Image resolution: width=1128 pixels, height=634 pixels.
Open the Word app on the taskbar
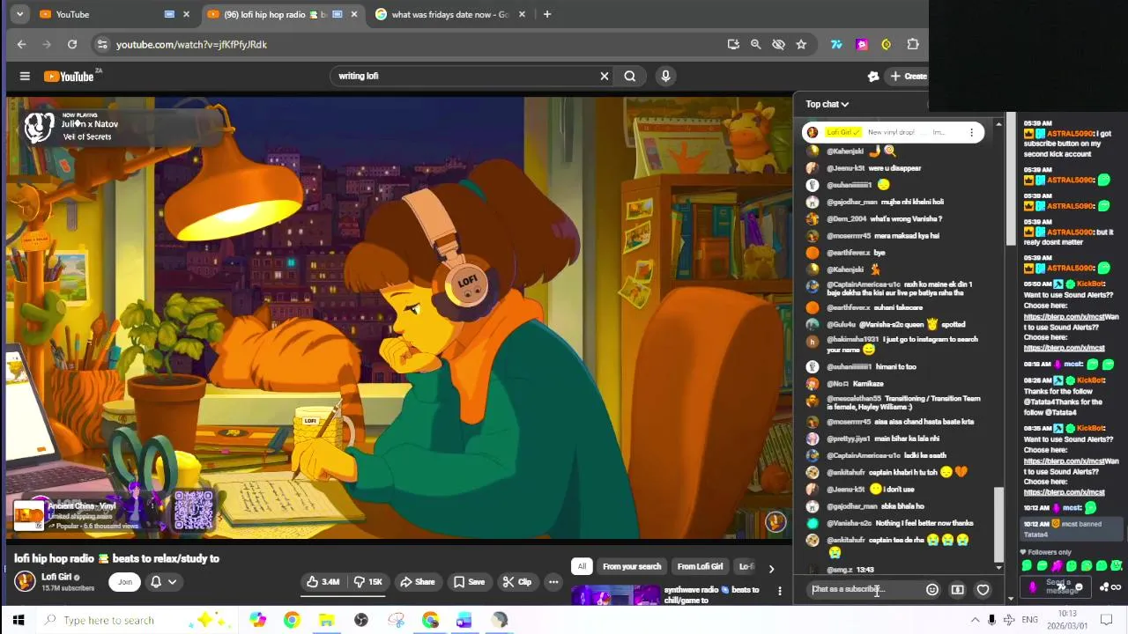click(464, 620)
